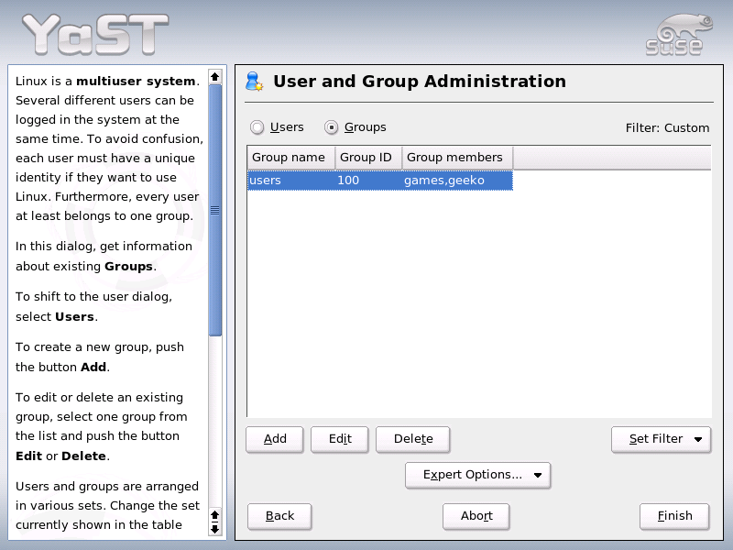Screen dimensions: 733x550
Task: Click the Abort button
Action: (x=476, y=516)
